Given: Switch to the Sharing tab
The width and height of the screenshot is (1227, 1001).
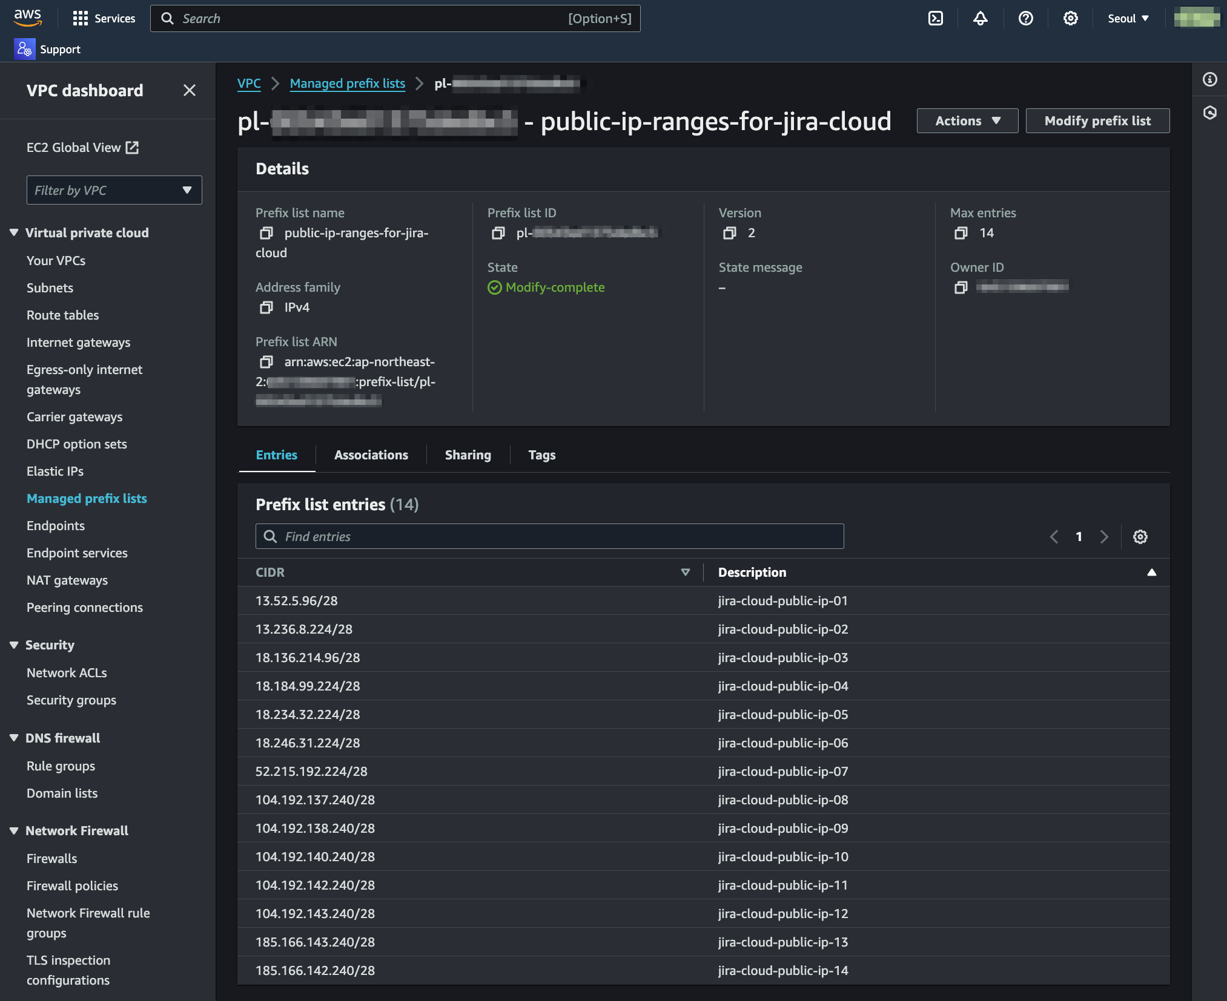Looking at the screenshot, I should tap(468, 455).
